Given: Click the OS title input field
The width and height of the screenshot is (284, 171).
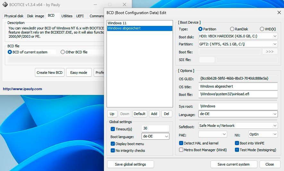Looking at the screenshot, I should (x=238, y=86).
